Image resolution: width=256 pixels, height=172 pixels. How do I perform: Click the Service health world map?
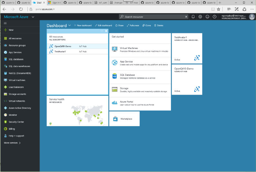pos(87,115)
